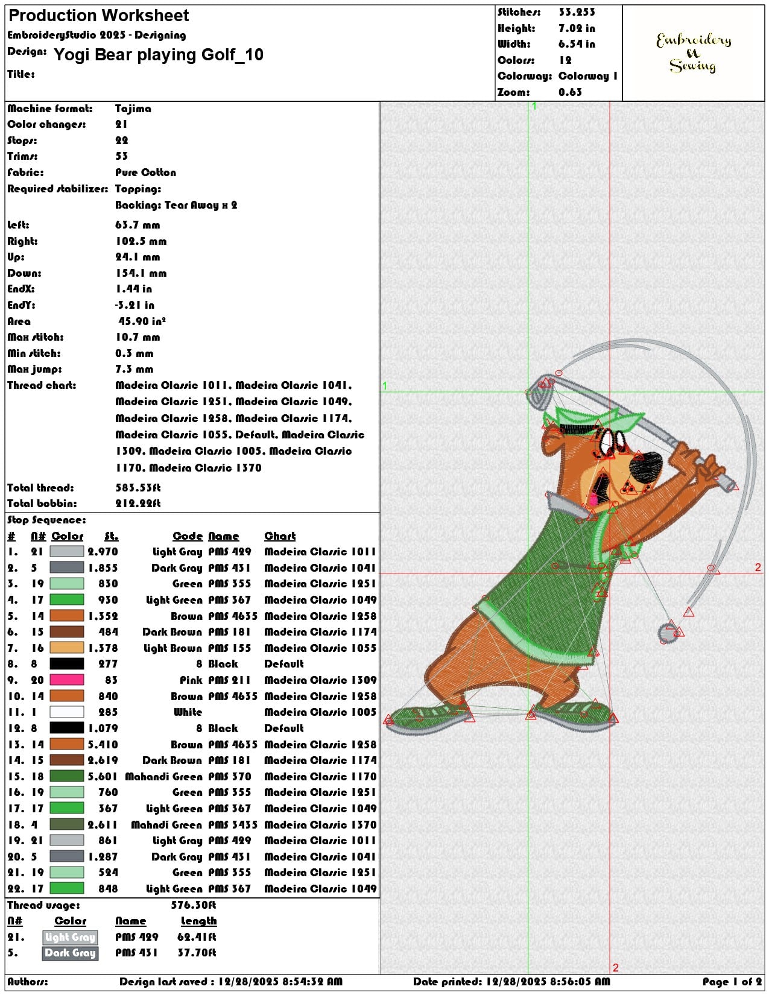Pick the Mahandi Green swatch in stop 15
Viewport: 769px width, 995px height.
(x=66, y=776)
